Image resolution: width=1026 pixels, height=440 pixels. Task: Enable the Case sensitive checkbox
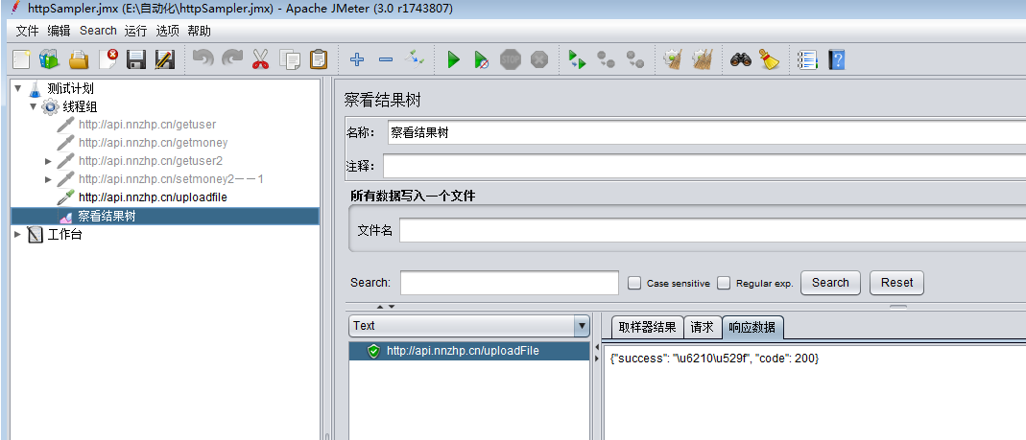point(634,283)
